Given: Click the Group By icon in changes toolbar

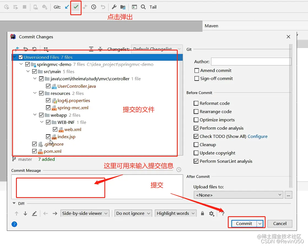Looking at the screenshot, I should [46, 49].
